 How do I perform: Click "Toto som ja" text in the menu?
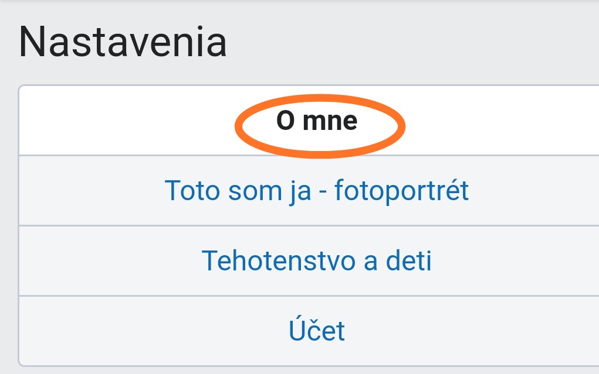(238, 191)
